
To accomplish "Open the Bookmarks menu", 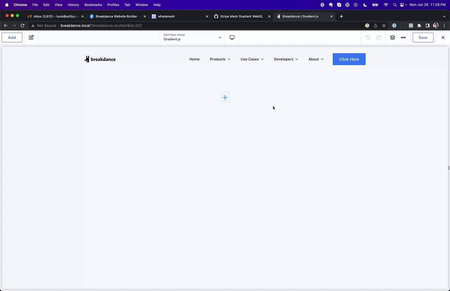I will pyautogui.click(x=93, y=5).
